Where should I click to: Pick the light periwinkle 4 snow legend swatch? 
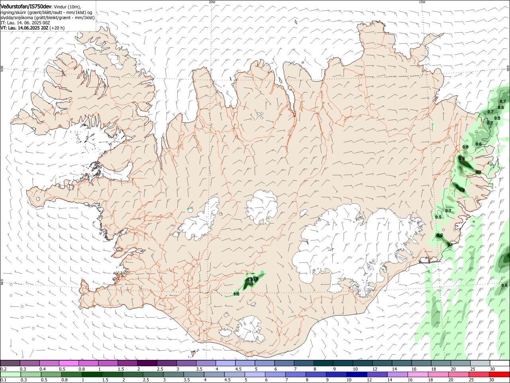(x=226, y=364)
